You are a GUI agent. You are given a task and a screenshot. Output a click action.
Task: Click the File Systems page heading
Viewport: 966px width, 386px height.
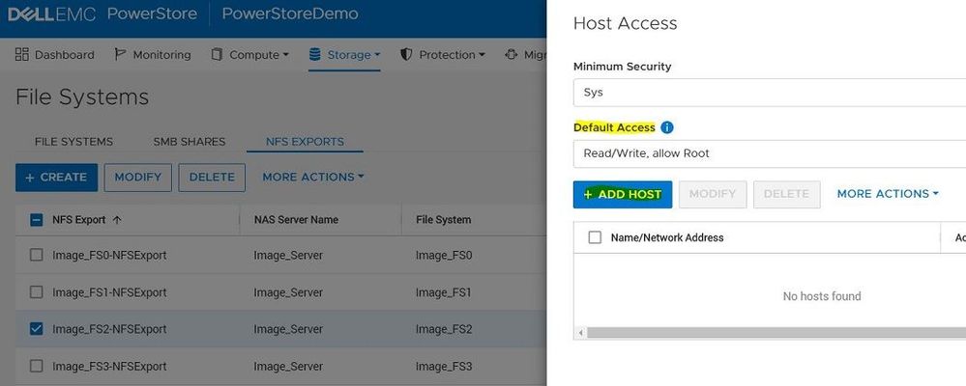click(82, 97)
